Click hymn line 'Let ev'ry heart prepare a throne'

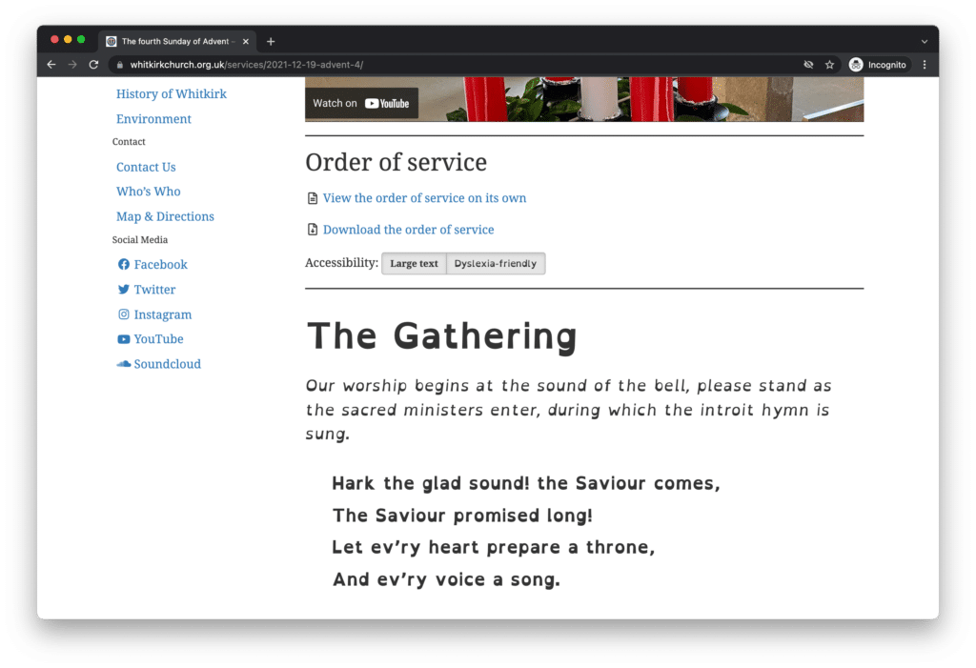pyautogui.click(x=494, y=548)
